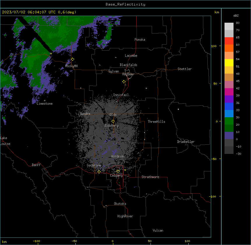Click the Base_Reflectivity title text
The height and width of the screenshot is (245, 251).
click(x=125, y=4)
